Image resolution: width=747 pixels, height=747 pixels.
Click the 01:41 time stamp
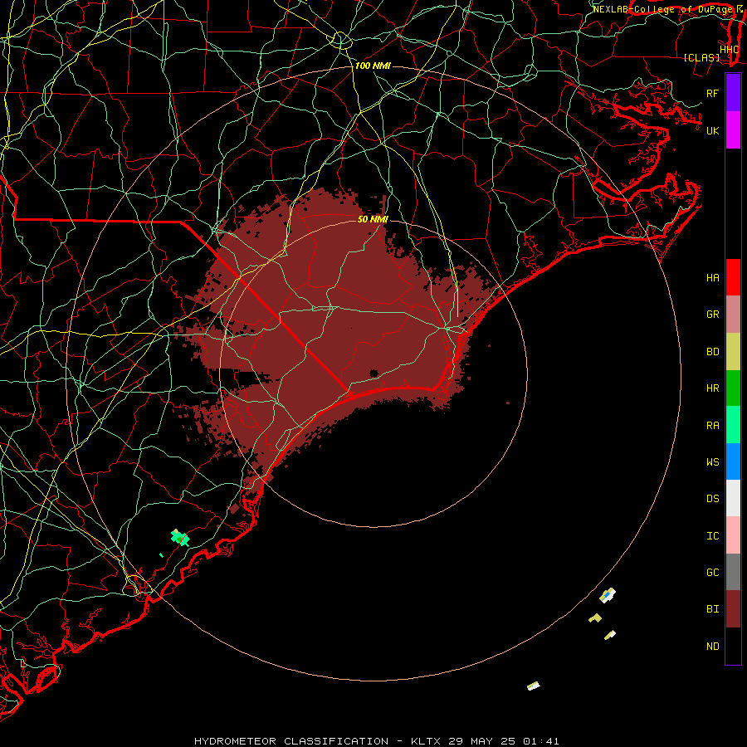540,741
